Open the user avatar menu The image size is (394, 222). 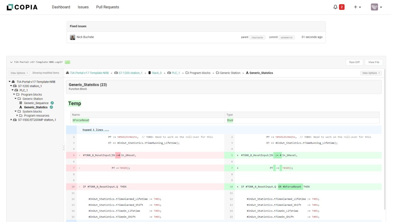[x=376, y=7]
